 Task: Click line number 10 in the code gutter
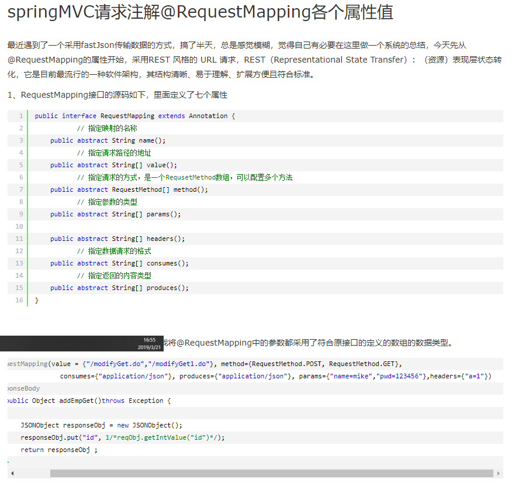(19, 226)
